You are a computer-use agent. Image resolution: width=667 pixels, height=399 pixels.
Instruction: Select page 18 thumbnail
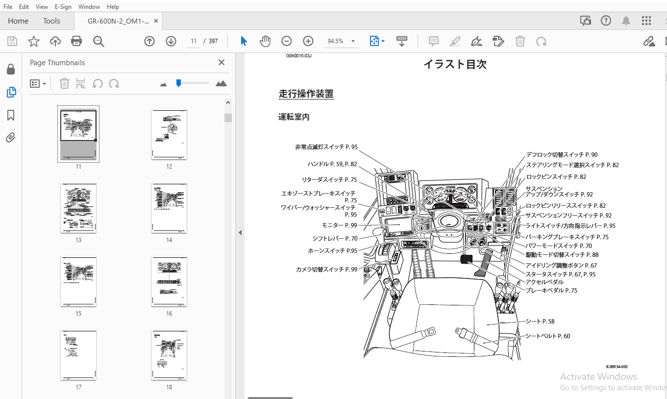169,355
